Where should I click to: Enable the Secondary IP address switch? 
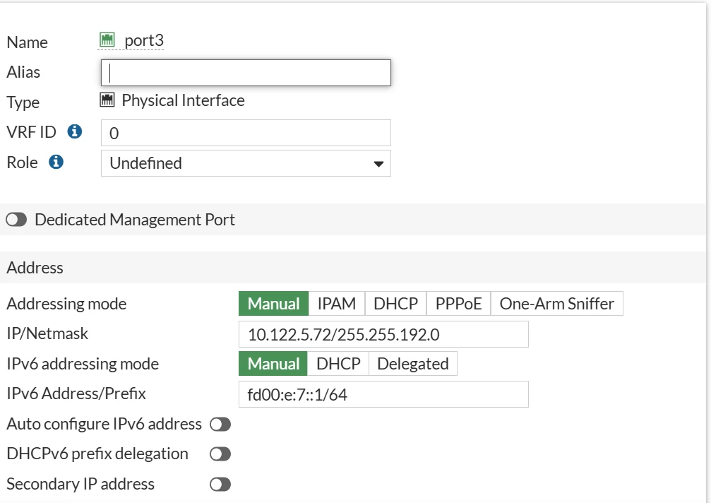click(x=220, y=485)
